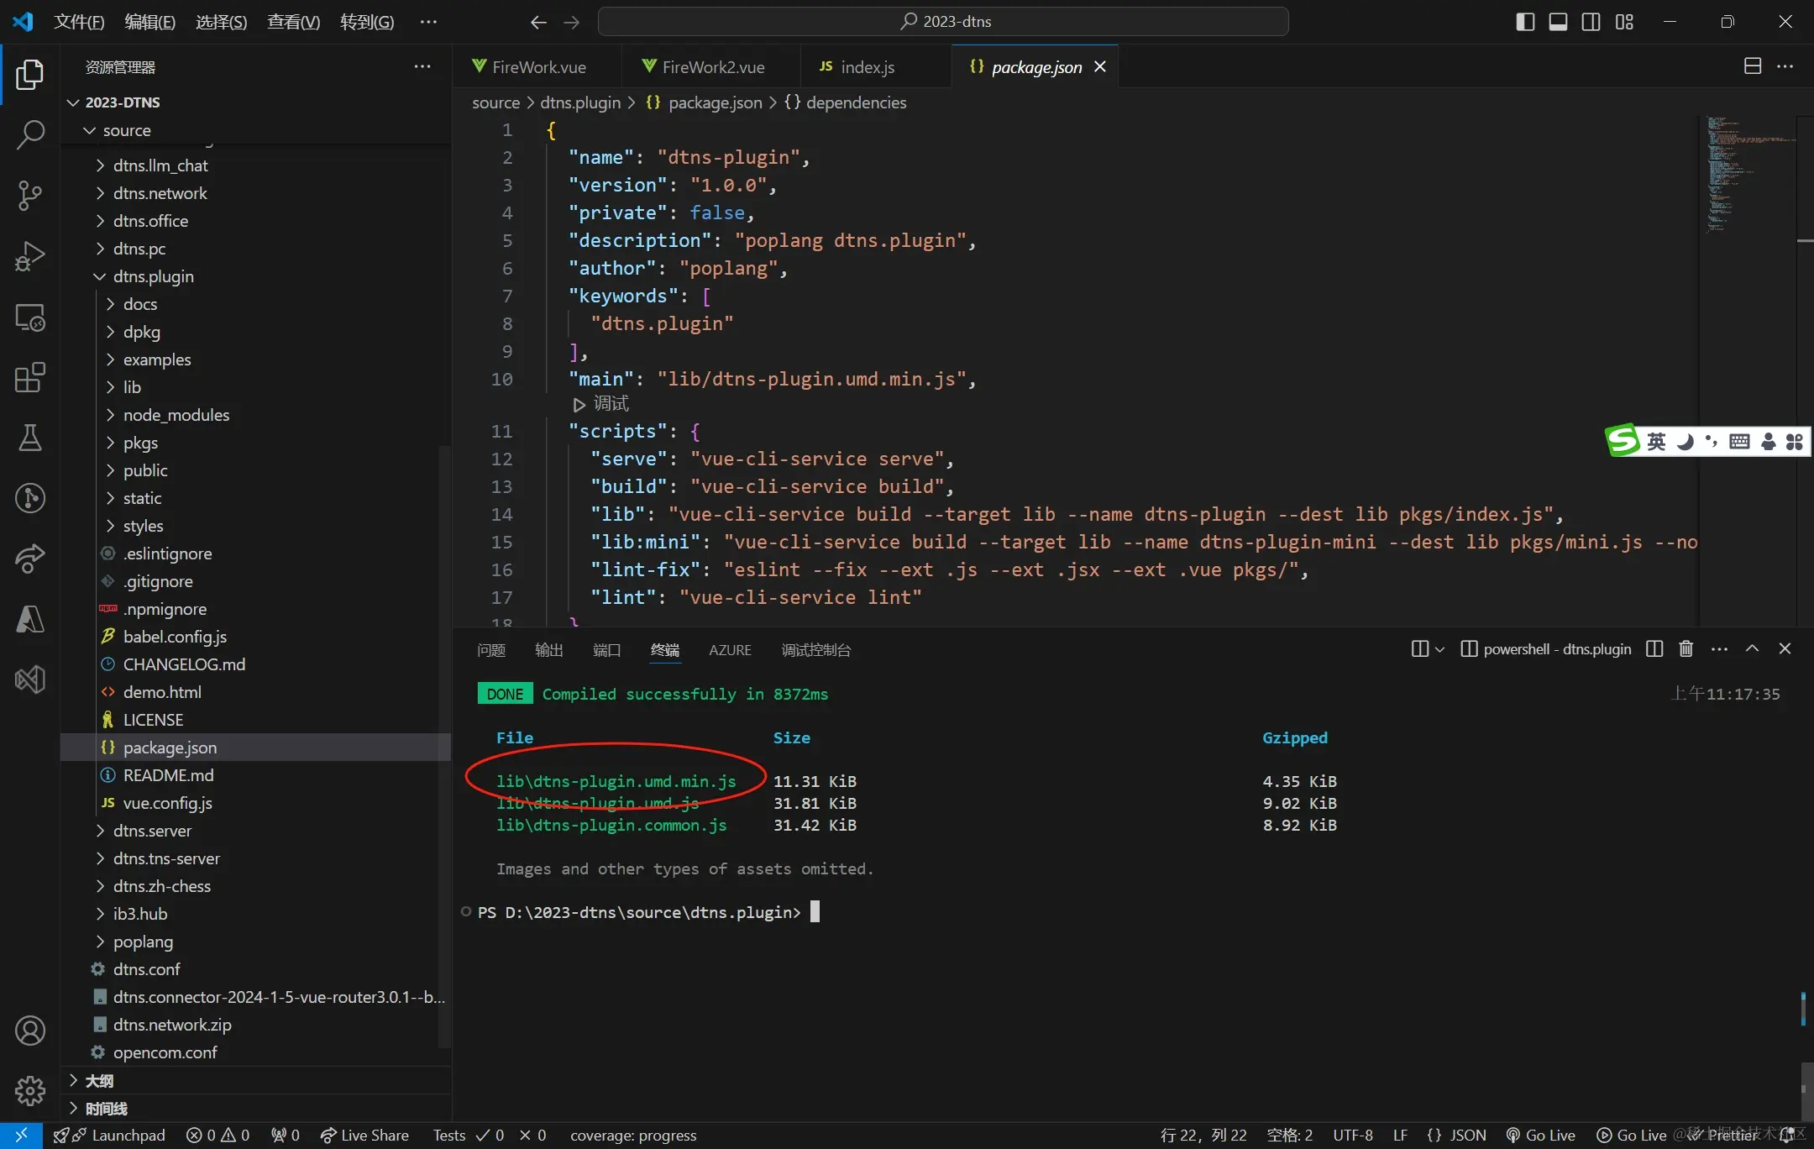Viewport: 1814px width, 1149px height.
Task: Open Run and Debug view
Action: (x=30, y=256)
